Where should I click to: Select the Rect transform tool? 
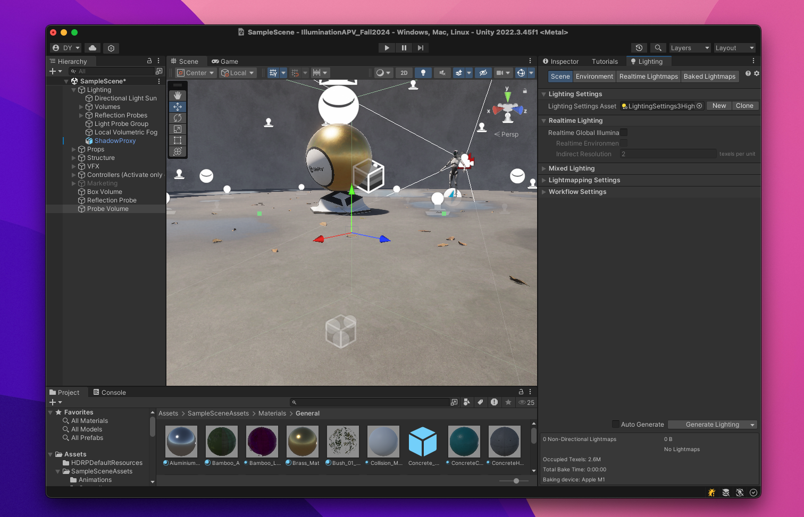(x=178, y=140)
